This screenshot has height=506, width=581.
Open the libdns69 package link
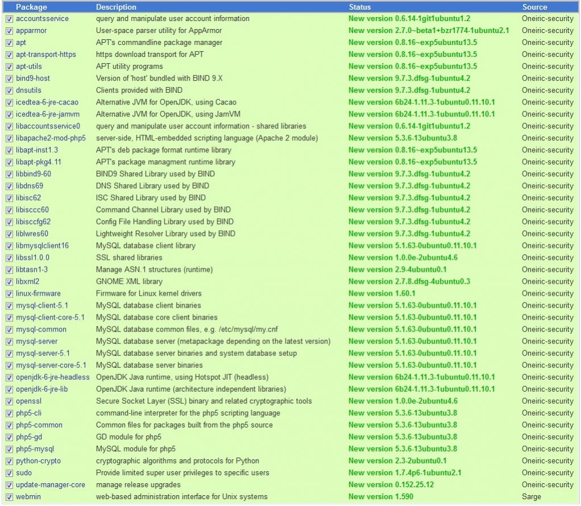click(x=30, y=186)
